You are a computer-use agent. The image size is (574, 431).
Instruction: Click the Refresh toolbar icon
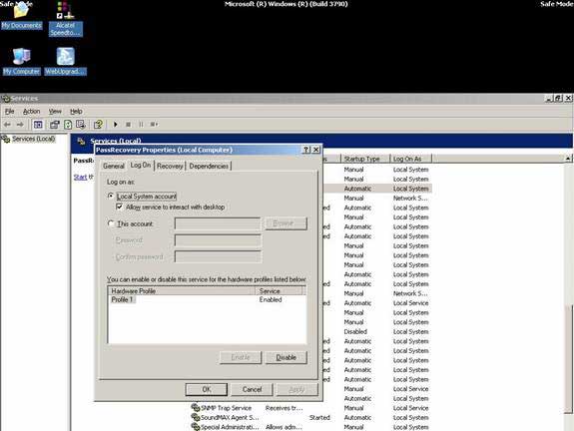(68, 125)
